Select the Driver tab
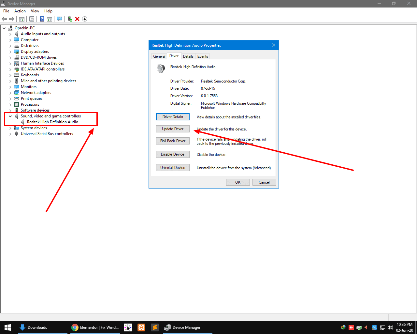 174,56
